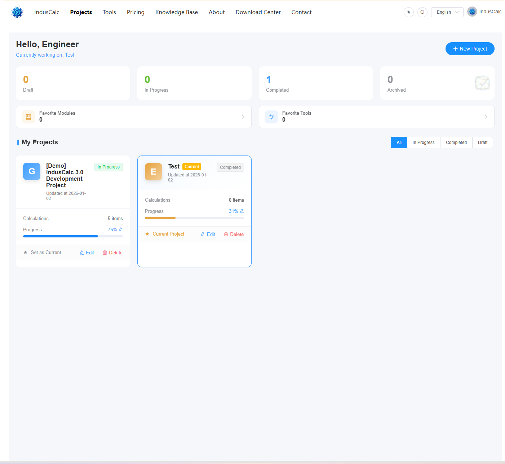This screenshot has height=464, width=505.
Task: Click the E avatar on the Test project card
Action: [154, 172]
